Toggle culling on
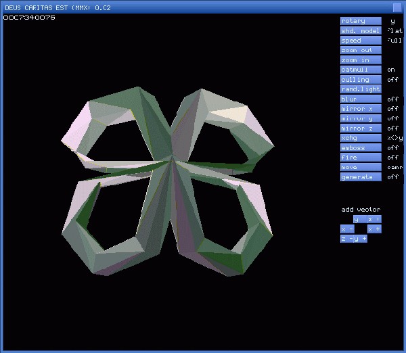This screenshot has width=406, height=353. pyautogui.click(x=361, y=80)
